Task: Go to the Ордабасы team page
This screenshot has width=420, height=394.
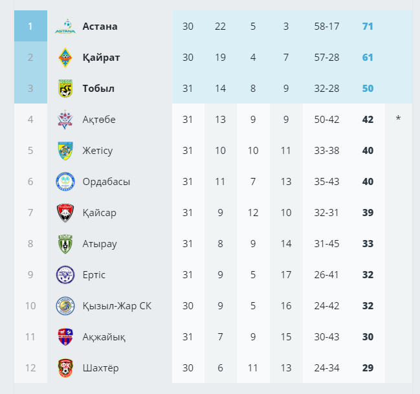Action: pos(106,182)
